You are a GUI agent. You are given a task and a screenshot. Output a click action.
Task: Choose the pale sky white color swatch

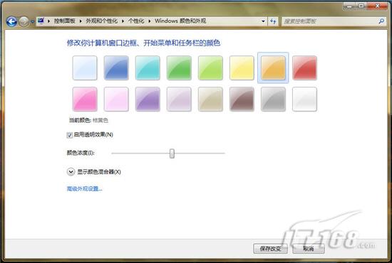[85, 68]
